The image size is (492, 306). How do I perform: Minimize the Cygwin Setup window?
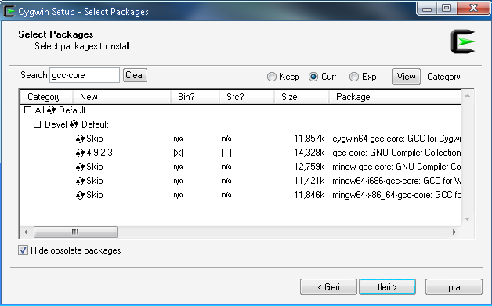(x=427, y=8)
